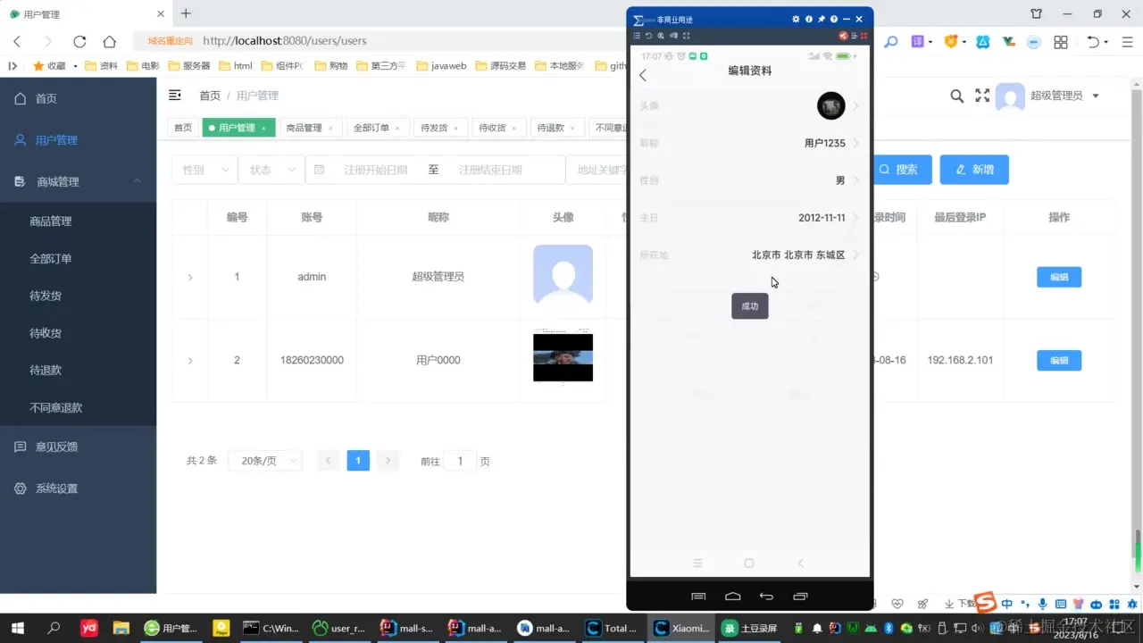The height and width of the screenshot is (643, 1143).
Task: Open the 性别 row in the phone profile
Action: [750, 180]
